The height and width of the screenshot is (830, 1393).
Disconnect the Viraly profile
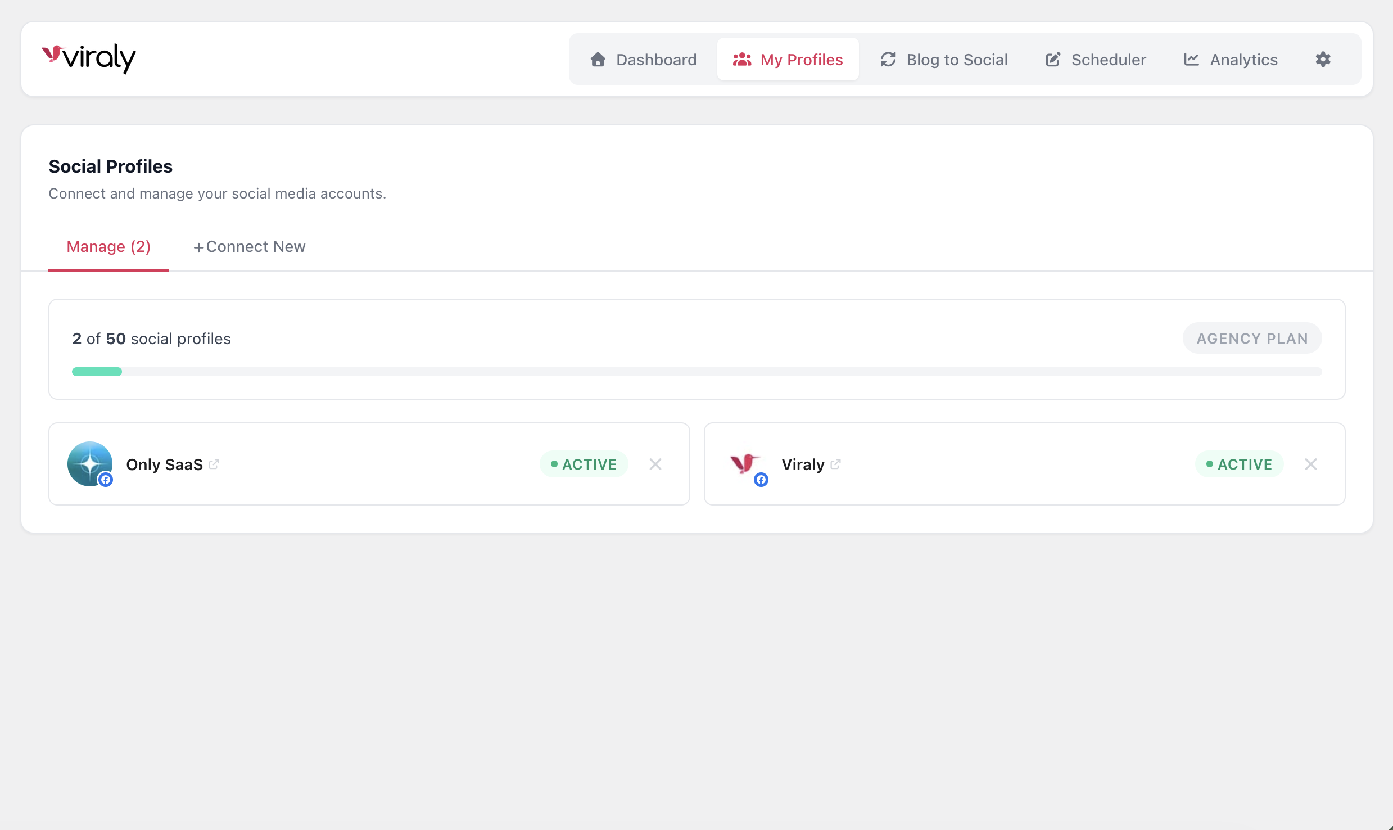tap(1311, 464)
